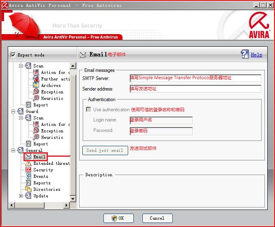The width and height of the screenshot is (275, 227).
Task: Click the Send test email button
Action: [105, 151]
